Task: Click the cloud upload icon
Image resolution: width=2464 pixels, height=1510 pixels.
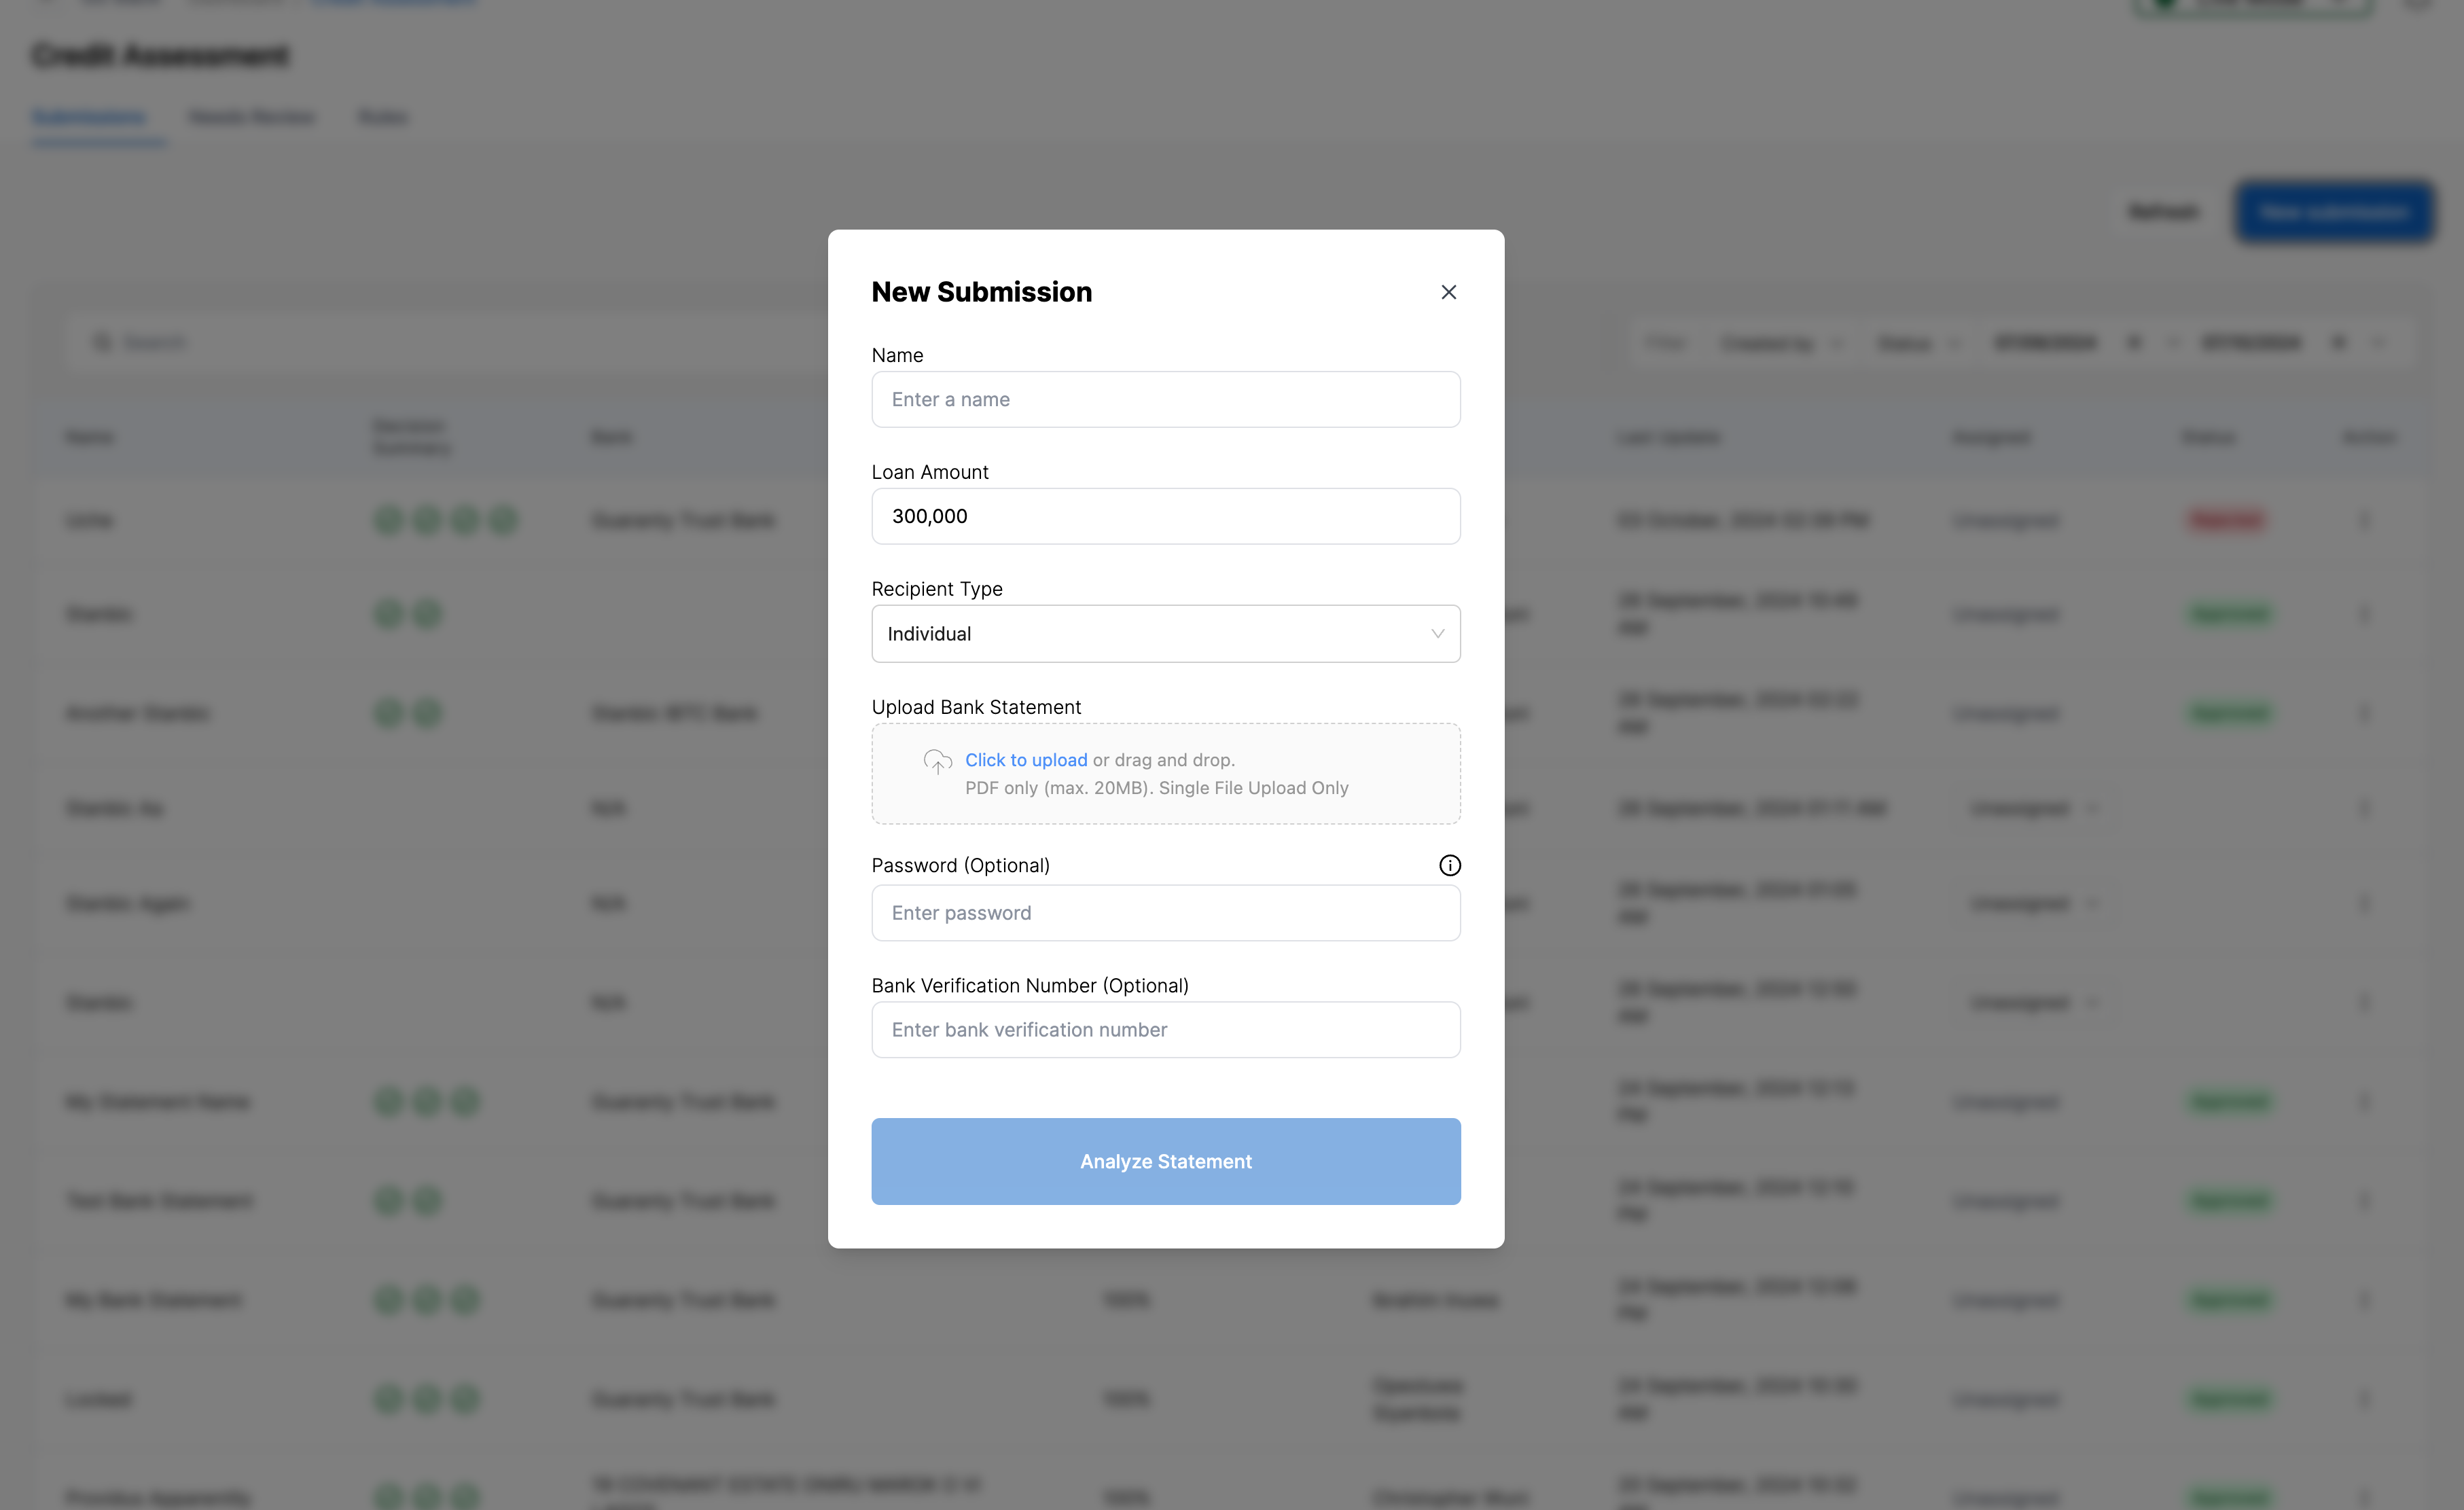Action: [x=937, y=761]
